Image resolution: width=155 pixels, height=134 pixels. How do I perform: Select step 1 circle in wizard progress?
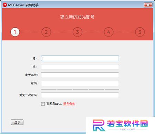(x=15, y=32)
